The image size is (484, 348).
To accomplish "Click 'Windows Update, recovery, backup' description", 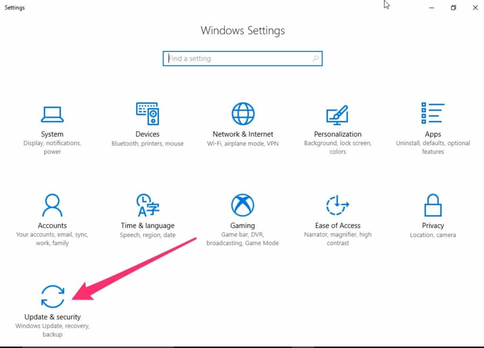I will click(x=52, y=330).
